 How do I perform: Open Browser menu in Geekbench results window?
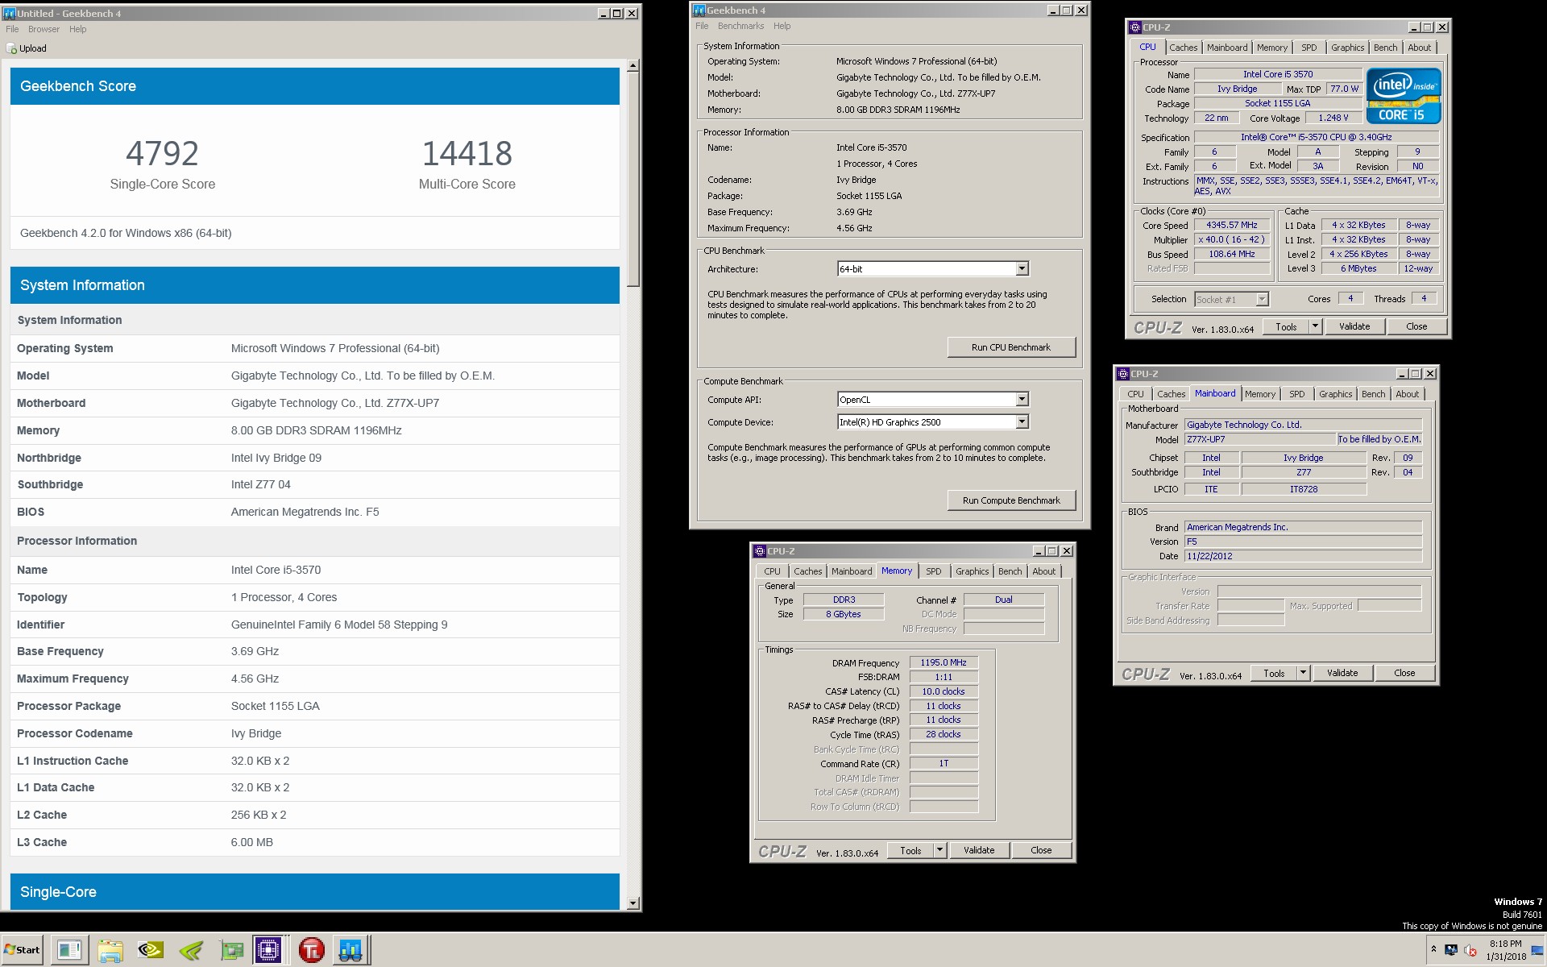44,29
